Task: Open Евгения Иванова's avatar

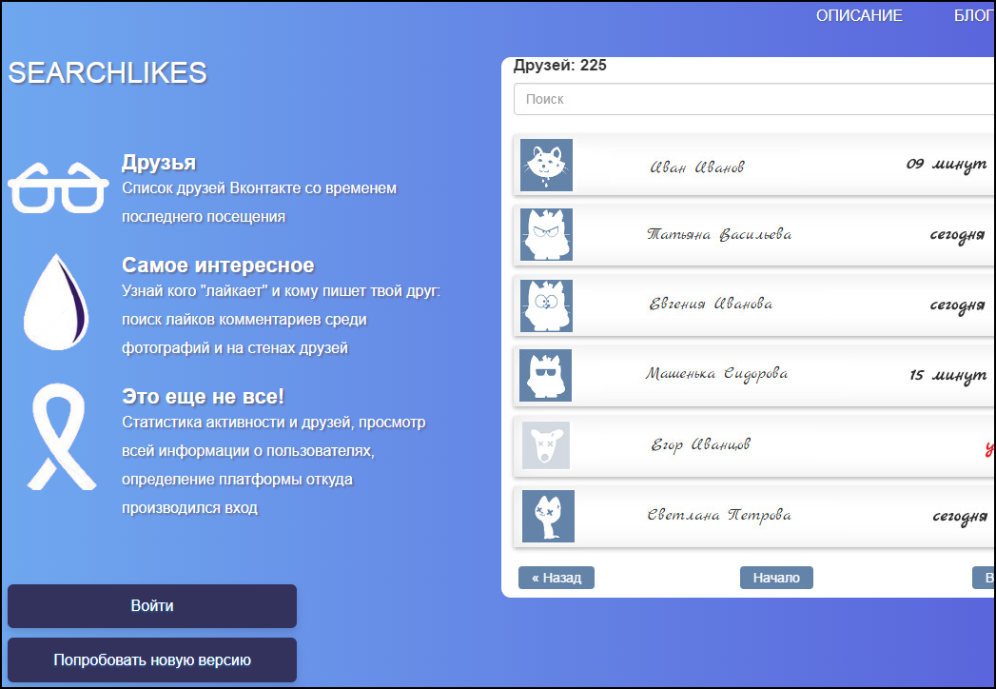Action: pyautogui.click(x=546, y=305)
